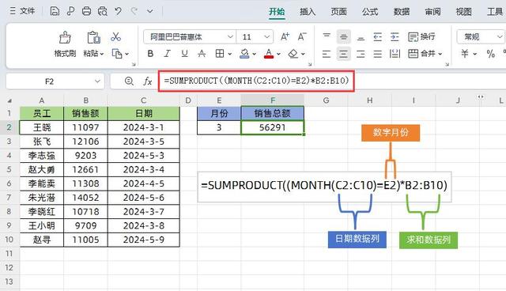
Task: Click the 合并 merge cells button
Action: point(425,54)
